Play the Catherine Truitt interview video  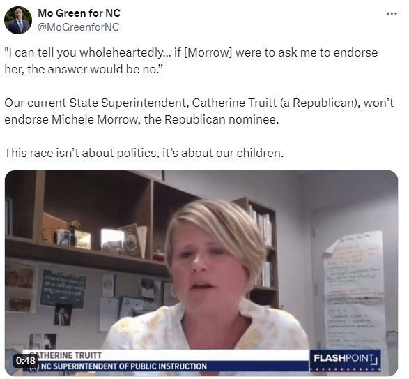(x=201, y=273)
